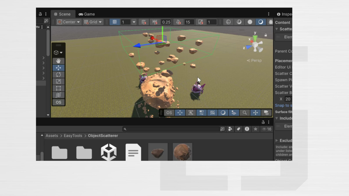Viewport: 349px width, 196px height.
Task: Activate the OS custom tool in Tools overlay
Action: coord(58,102)
